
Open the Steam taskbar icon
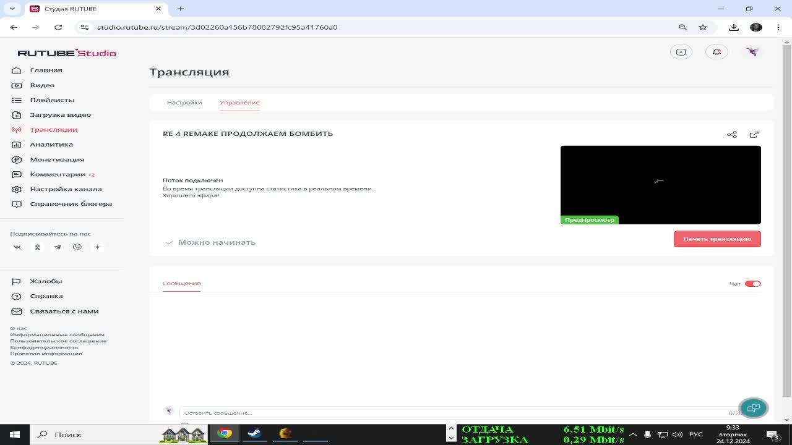(254, 433)
